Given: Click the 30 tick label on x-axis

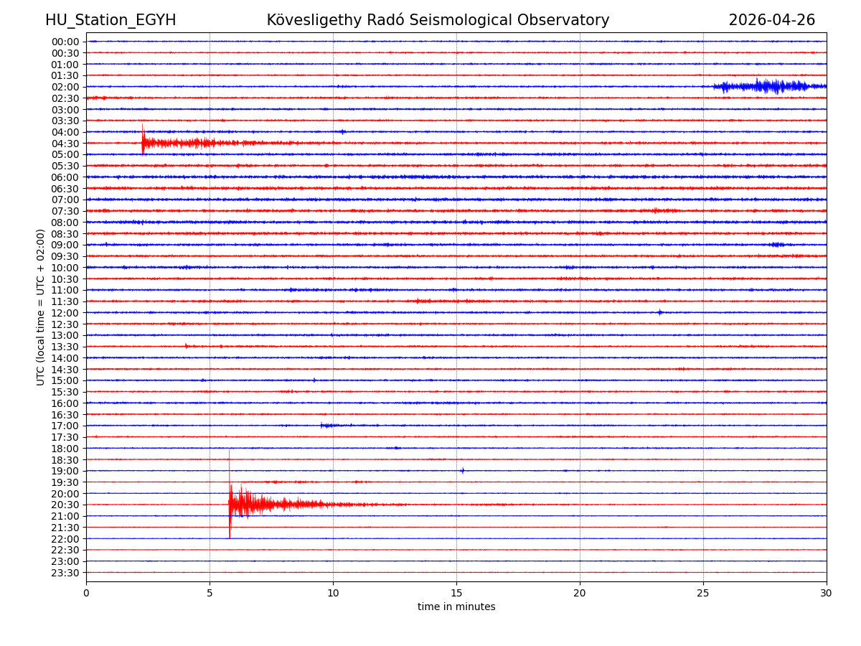Looking at the screenshot, I should coord(827,593).
